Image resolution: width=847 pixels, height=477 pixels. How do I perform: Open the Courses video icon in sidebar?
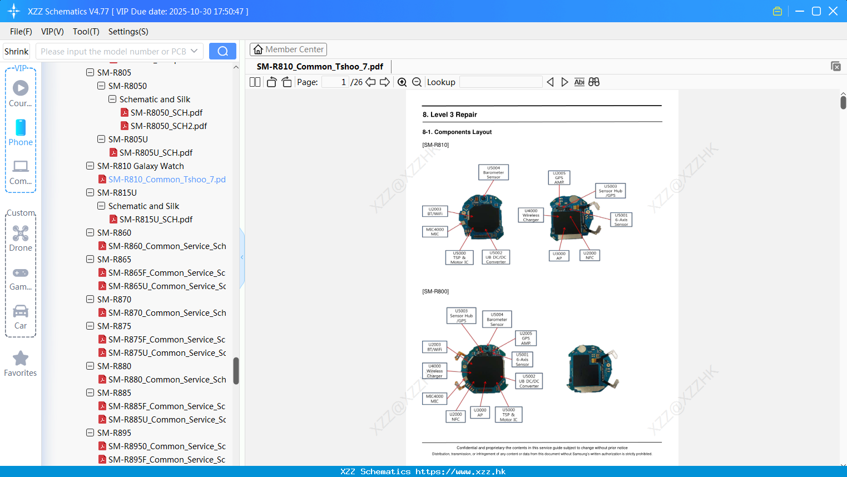pyautogui.click(x=21, y=88)
